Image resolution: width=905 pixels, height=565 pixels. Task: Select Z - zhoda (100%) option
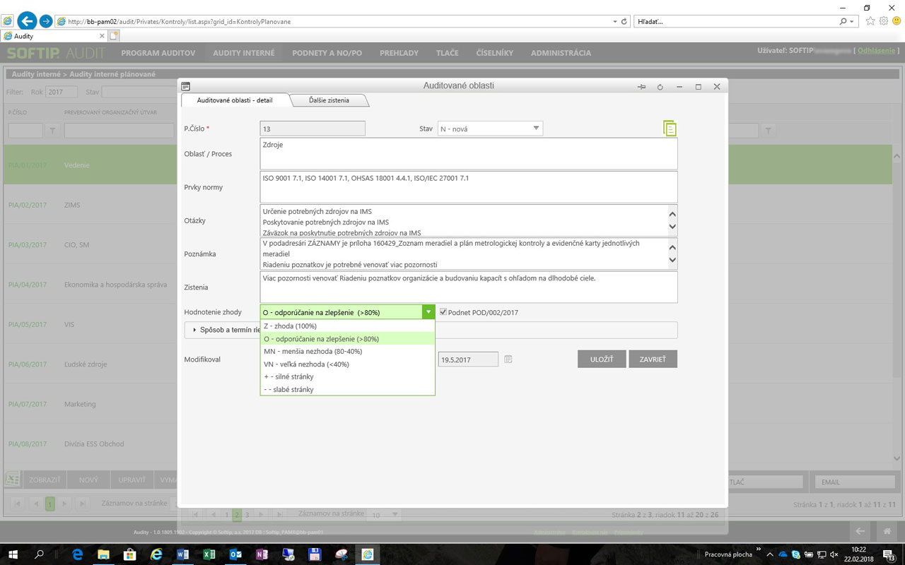coord(290,326)
